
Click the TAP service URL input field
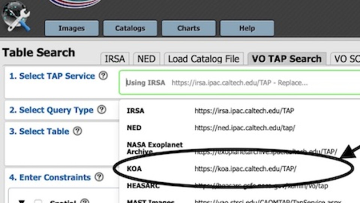coord(240,83)
